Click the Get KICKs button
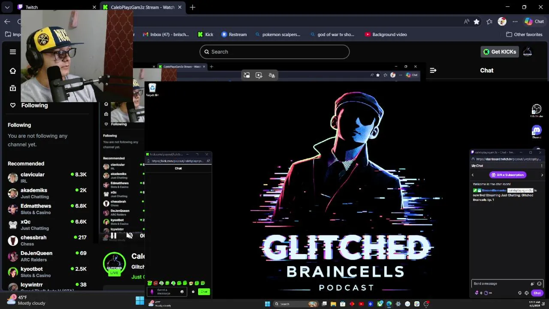 click(x=500, y=51)
